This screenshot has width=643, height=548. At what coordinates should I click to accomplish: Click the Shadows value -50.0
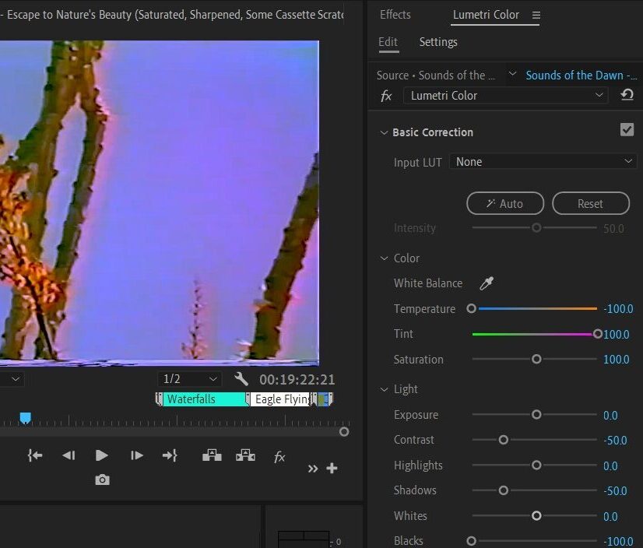click(x=615, y=491)
